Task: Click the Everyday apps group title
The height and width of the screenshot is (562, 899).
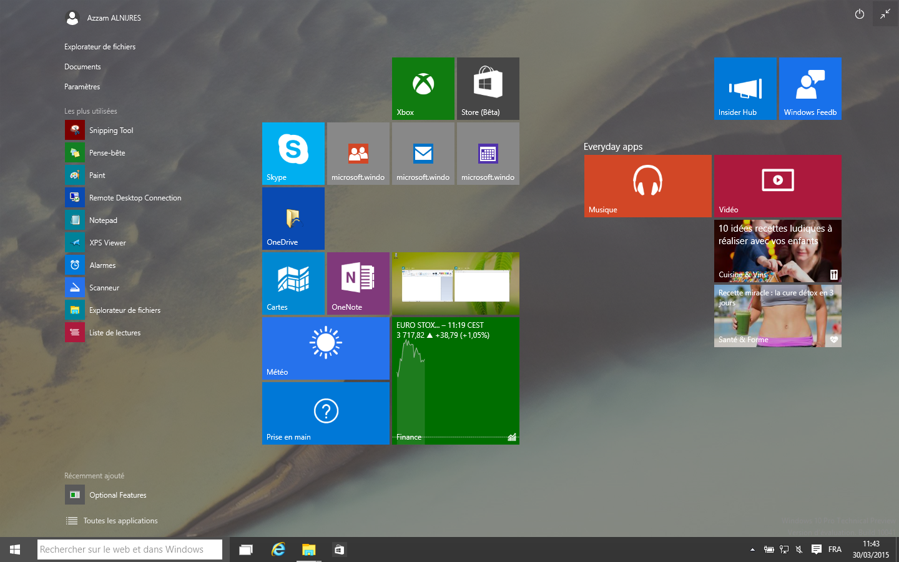Action: point(613,147)
